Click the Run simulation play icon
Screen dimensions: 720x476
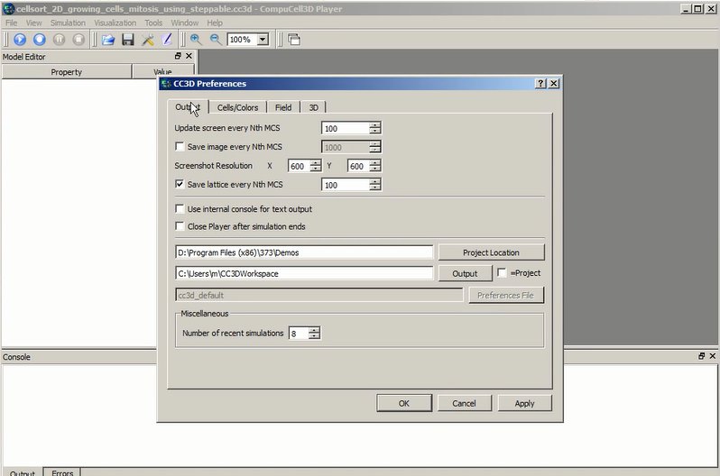(20, 40)
